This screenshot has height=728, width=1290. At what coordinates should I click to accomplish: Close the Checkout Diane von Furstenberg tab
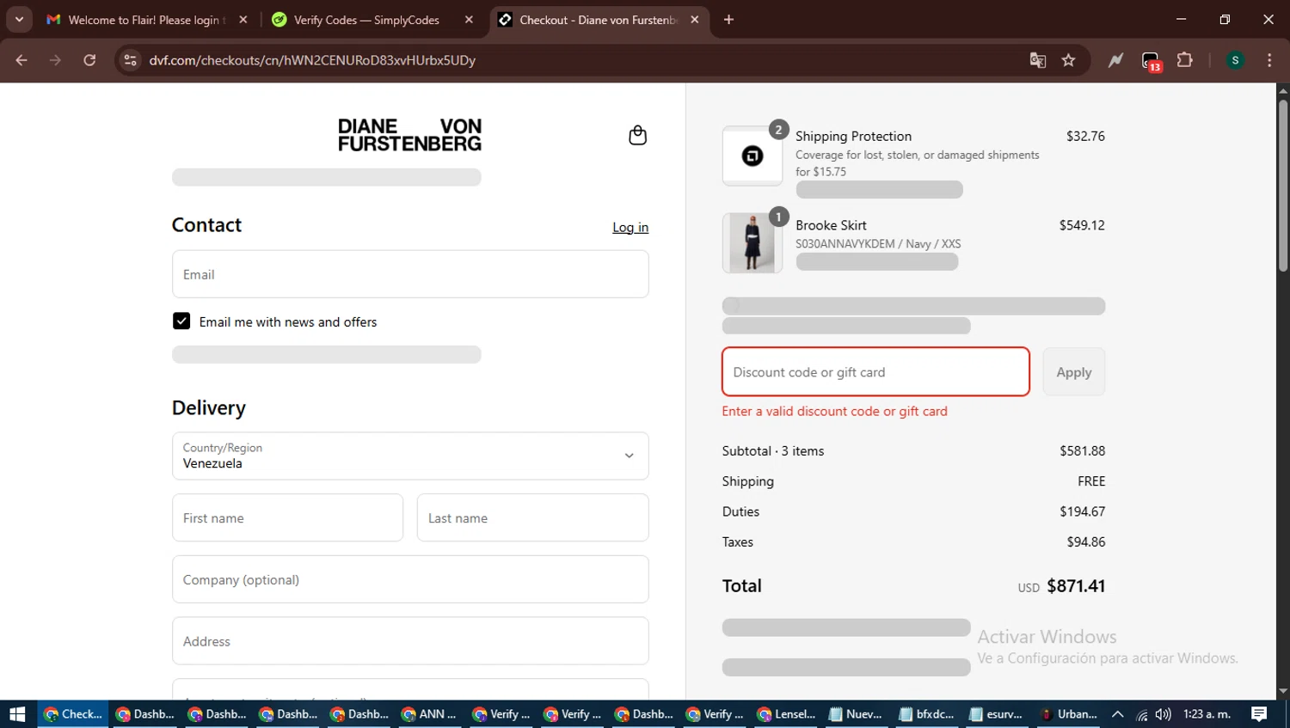point(695,20)
